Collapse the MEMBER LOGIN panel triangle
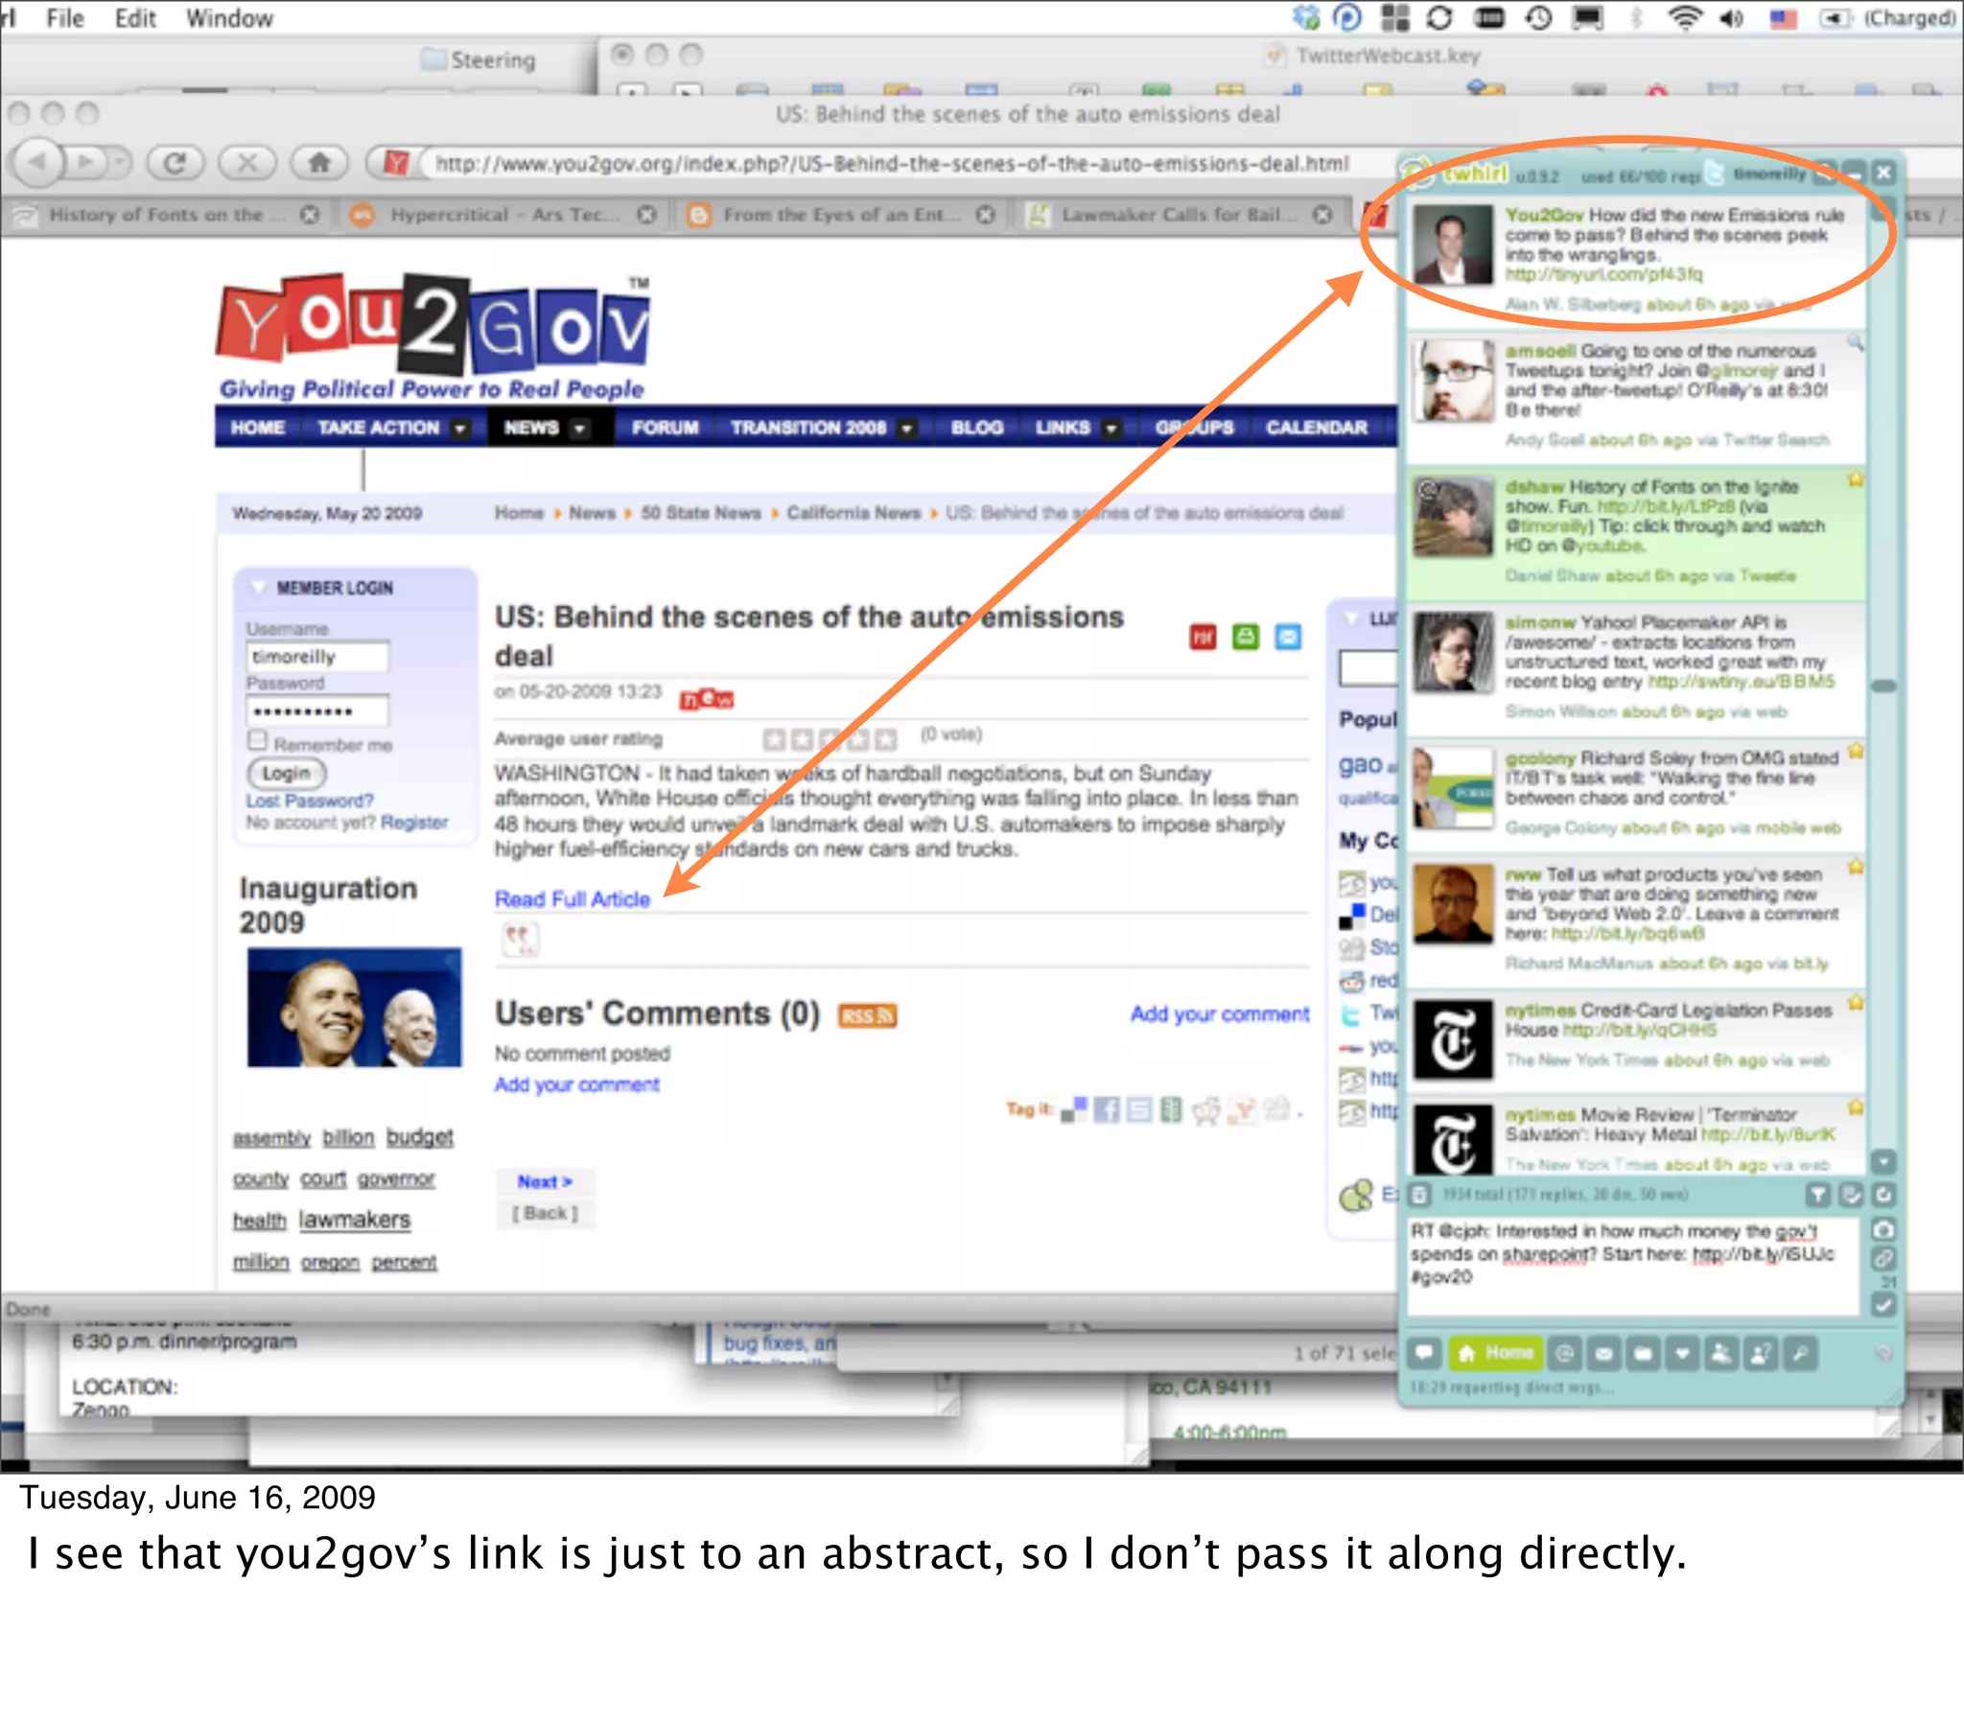Image resolution: width=1964 pixels, height=1724 pixels. (259, 587)
